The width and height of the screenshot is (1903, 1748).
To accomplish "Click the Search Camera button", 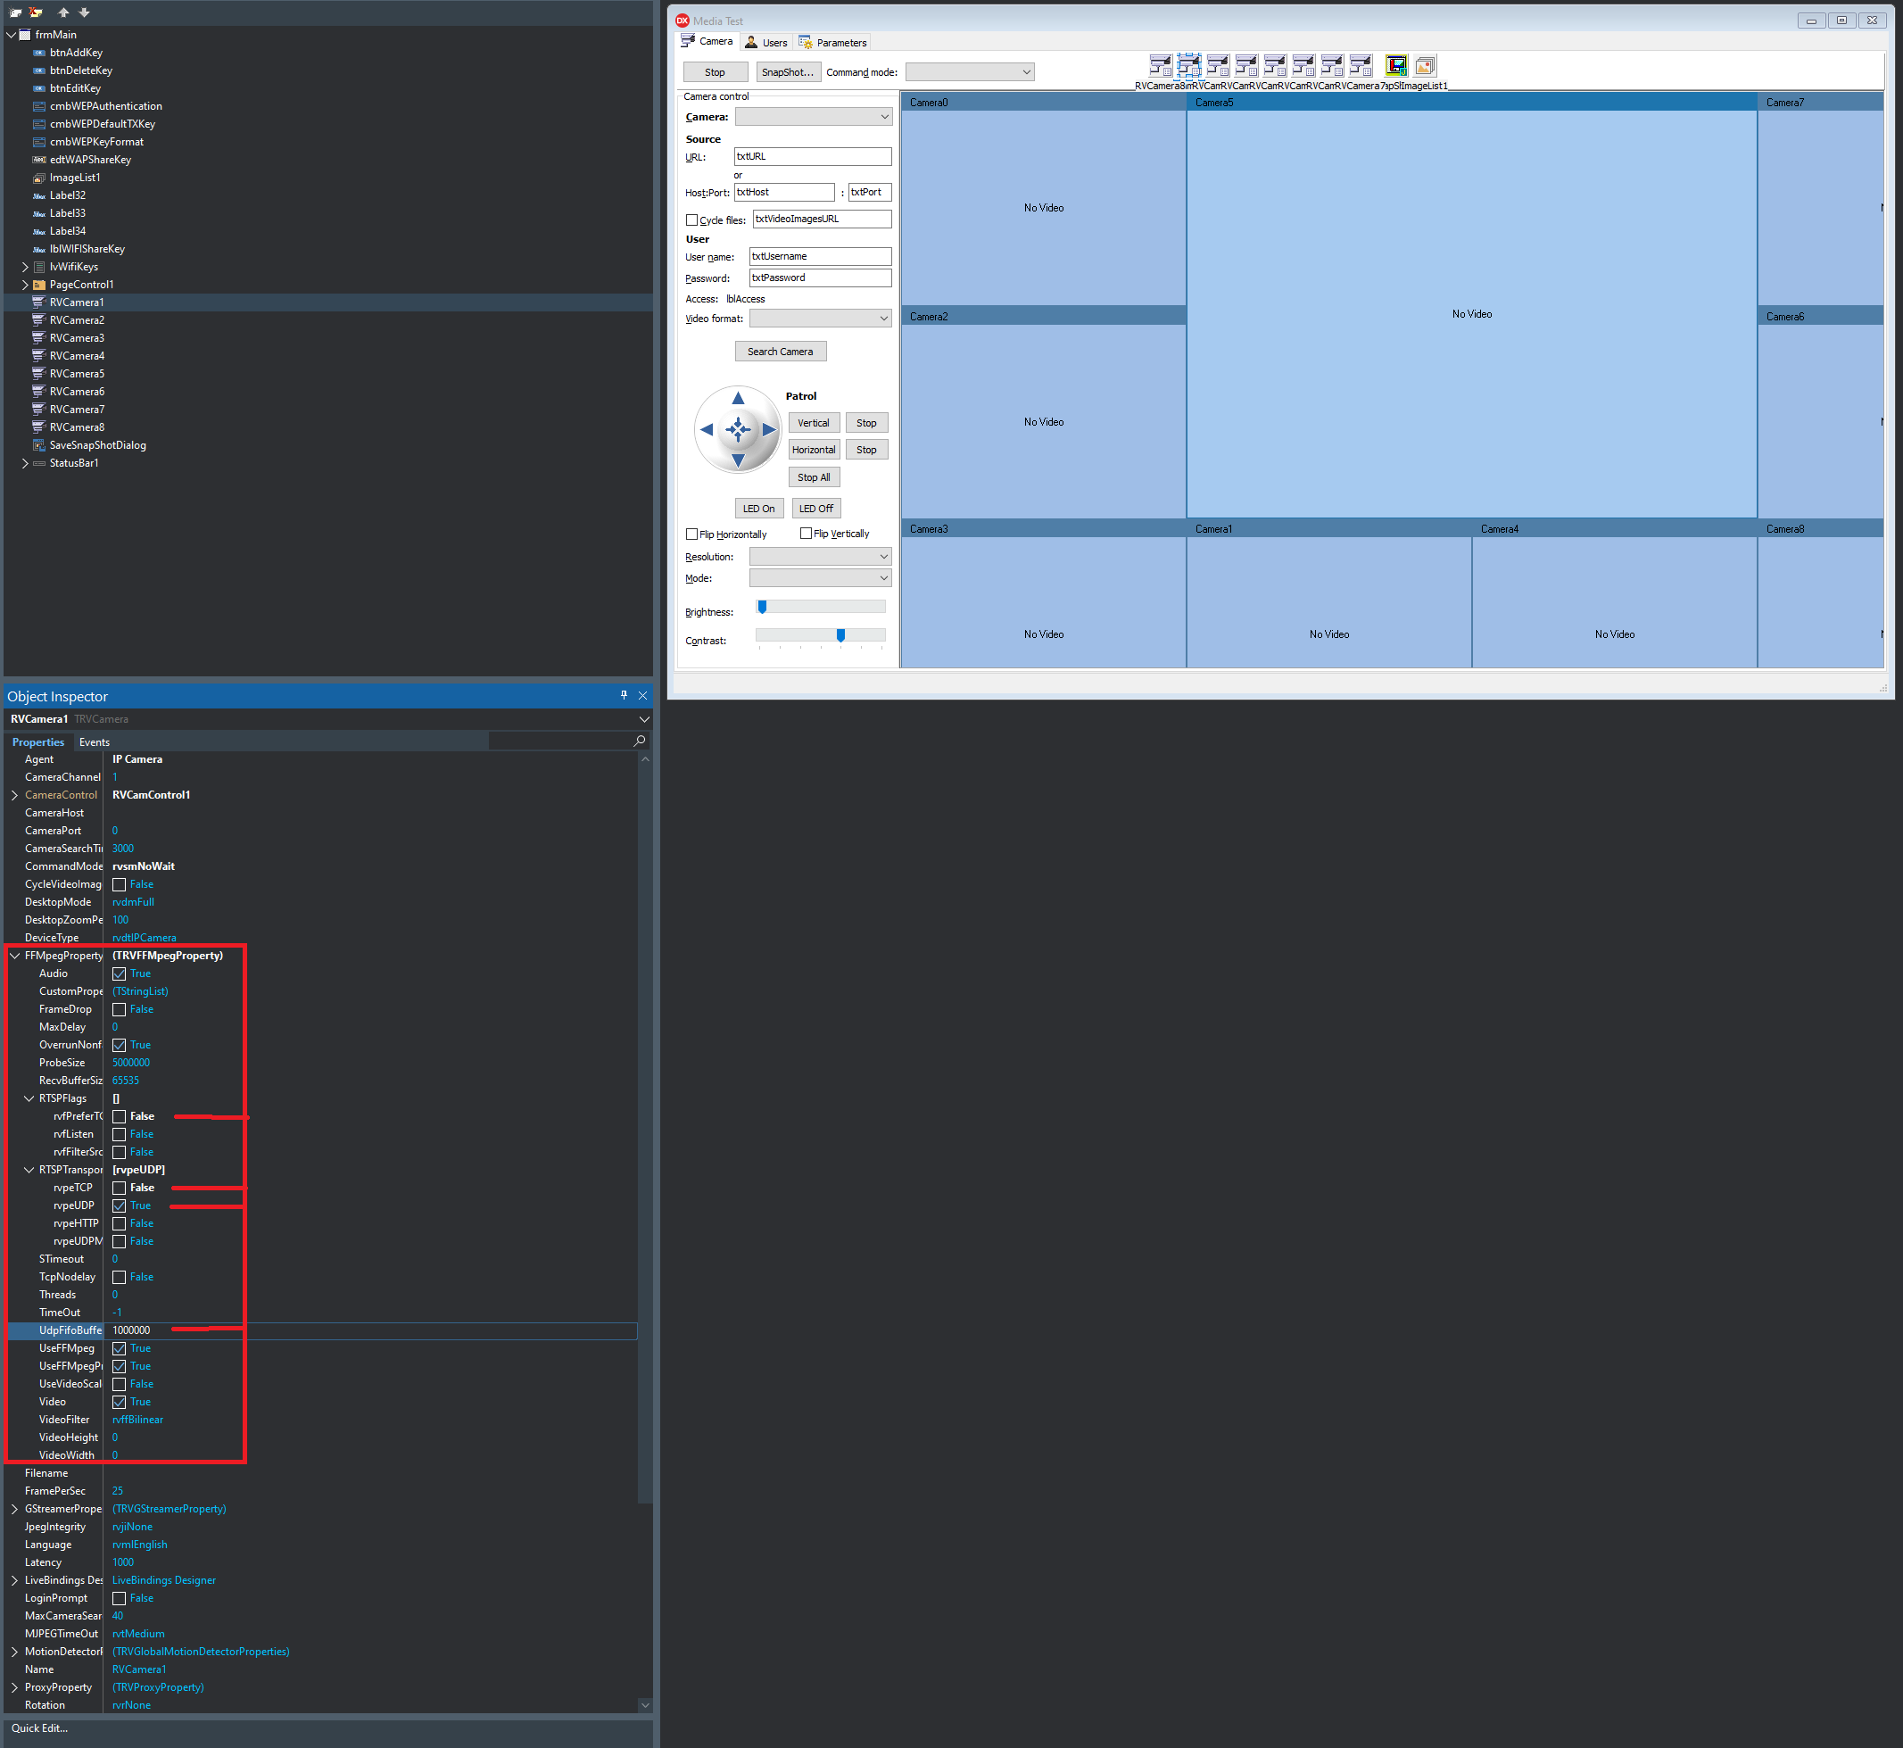I will tap(780, 352).
